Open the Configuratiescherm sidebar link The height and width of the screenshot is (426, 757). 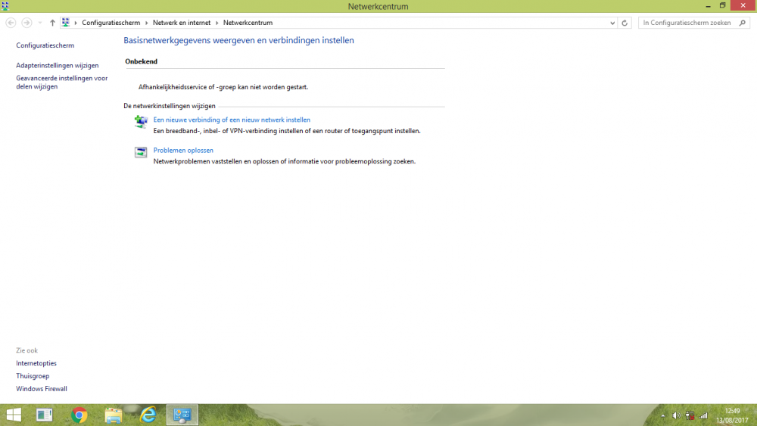(x=45, y=45)
